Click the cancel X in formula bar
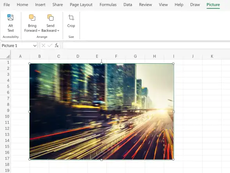The image size is (230, 173). click(43, 45)
